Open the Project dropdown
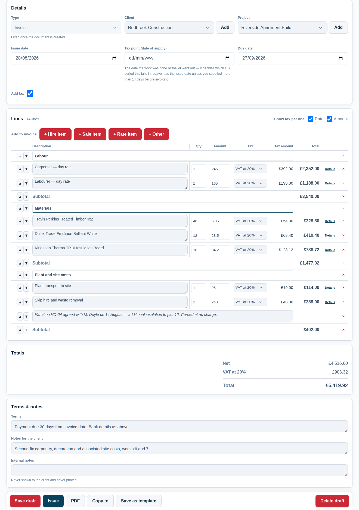 click(282, 28)
